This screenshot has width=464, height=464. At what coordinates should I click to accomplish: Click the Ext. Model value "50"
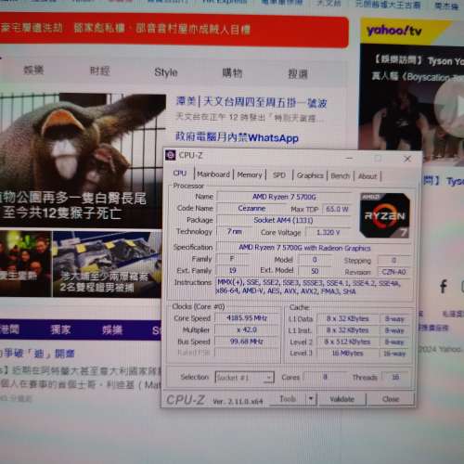tap(315, 271)
